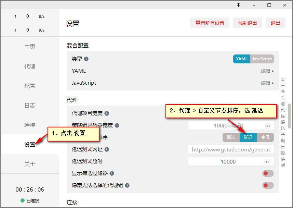
Task: Select YAML as mixin type
Action: [241, 59]
